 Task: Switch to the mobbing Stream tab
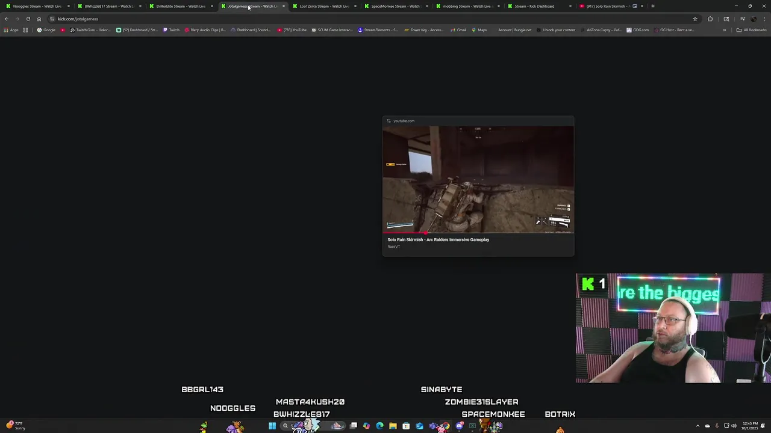[466, 6]
